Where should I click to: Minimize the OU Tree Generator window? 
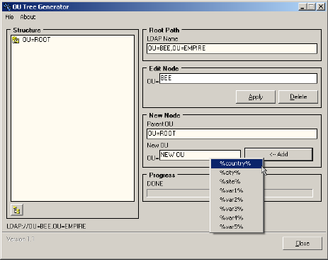click(x=302, y=6)
